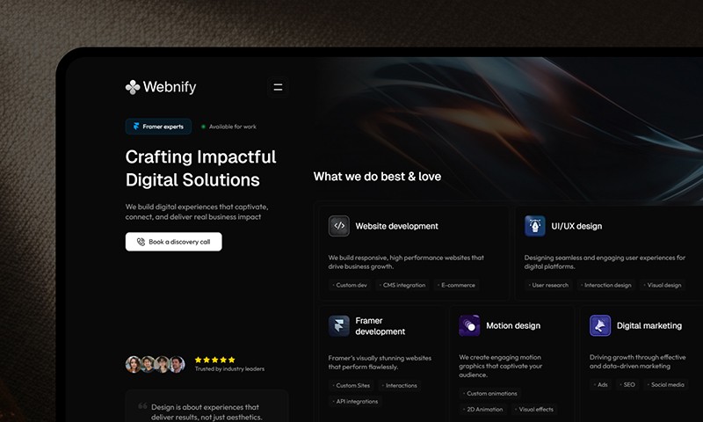
Task: Open the hamburger menu icon
Action: pyautogui.click(x=278, y=87)
